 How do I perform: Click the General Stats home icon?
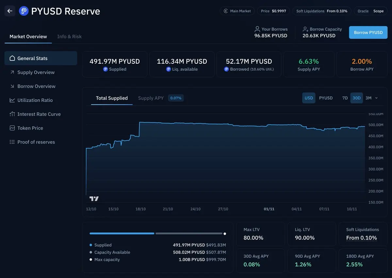(12, 58)
